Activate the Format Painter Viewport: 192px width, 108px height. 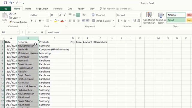(x=18, y=22)
